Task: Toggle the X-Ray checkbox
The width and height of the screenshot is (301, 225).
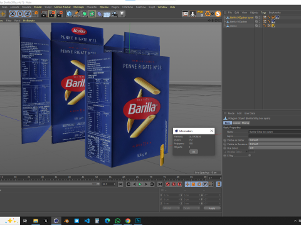Action: tap(250, 156)
